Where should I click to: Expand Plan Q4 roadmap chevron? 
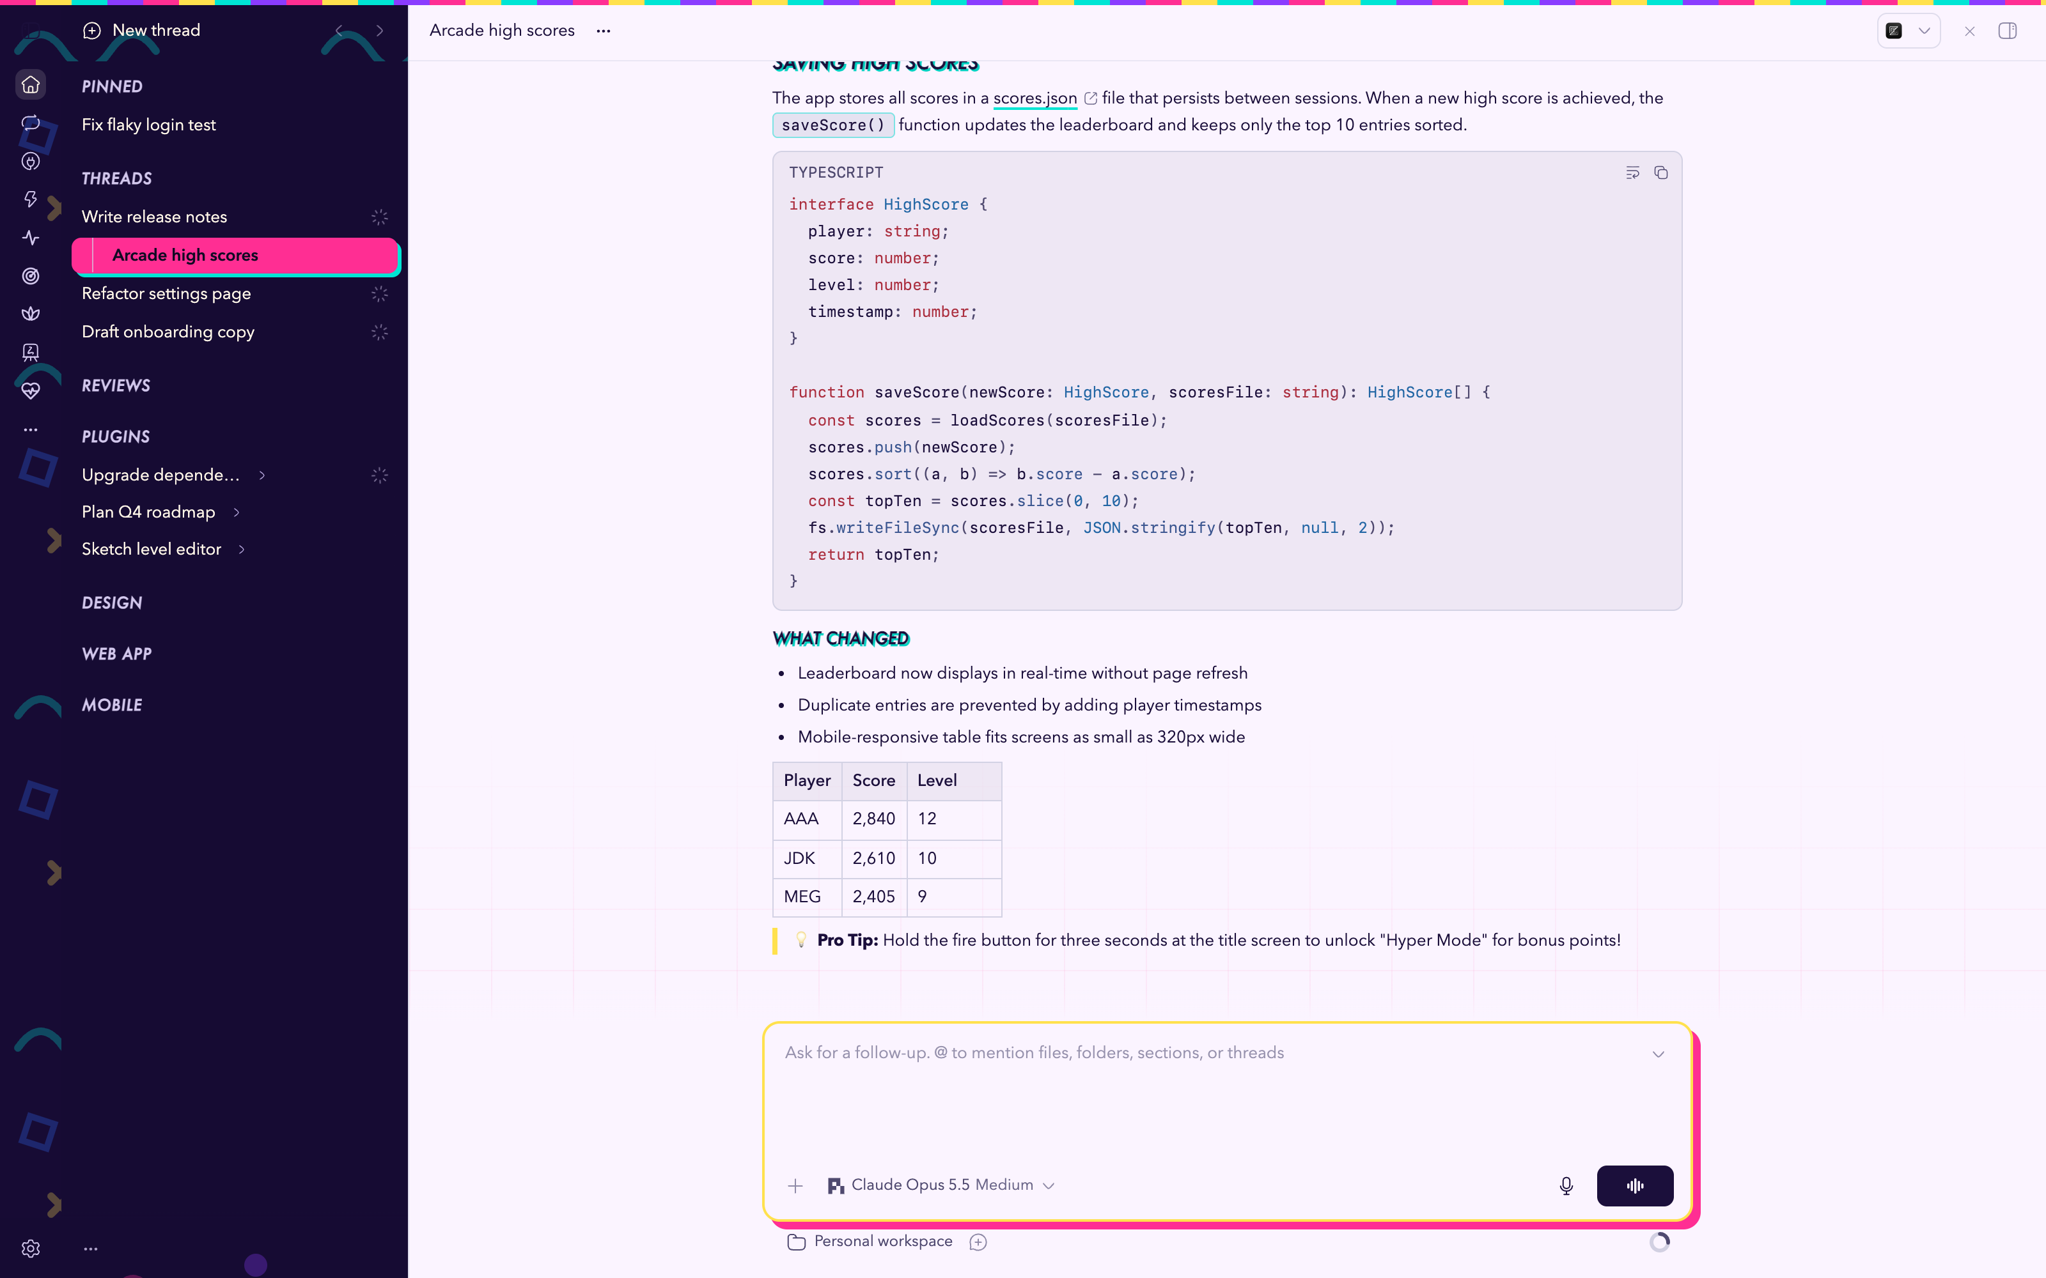pos(237,512)
